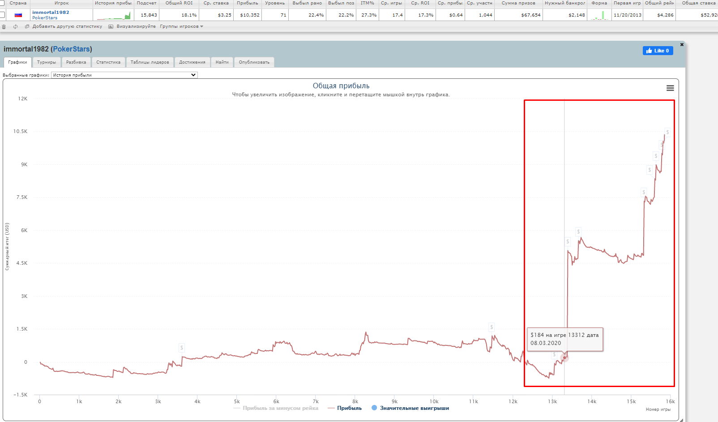Open the chart hamburger context menu

(x=670, y=88)
